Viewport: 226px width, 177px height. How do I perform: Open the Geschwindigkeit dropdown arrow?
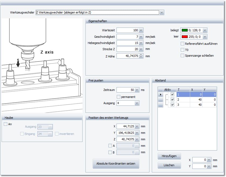(141, 37)
